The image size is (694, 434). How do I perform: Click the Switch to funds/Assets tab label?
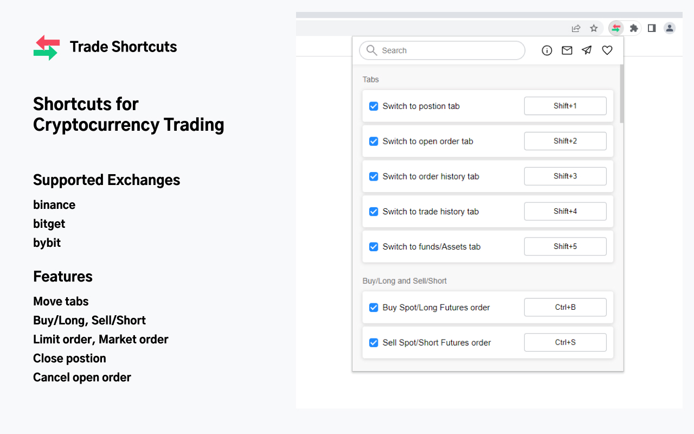(x=432, y=246)
